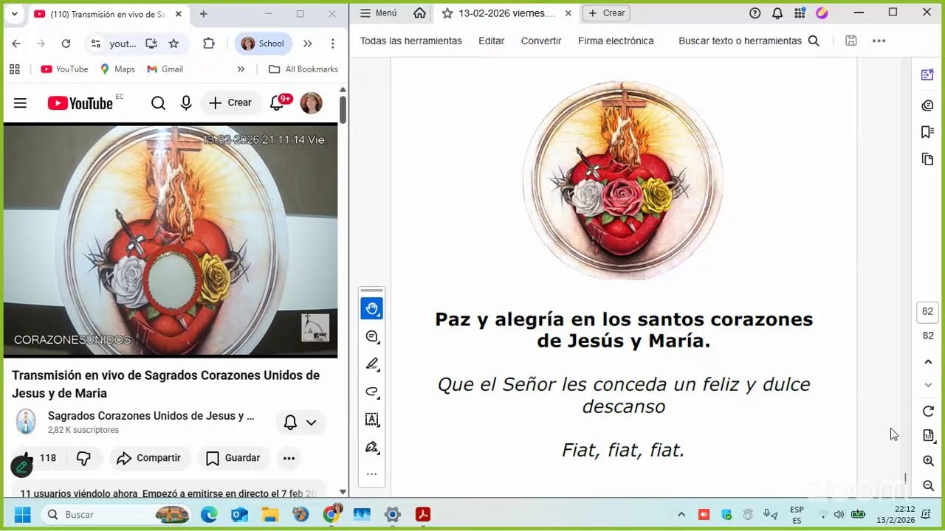Go to the previous page arrow
The image size is (945, 531).
pos(929,361)
